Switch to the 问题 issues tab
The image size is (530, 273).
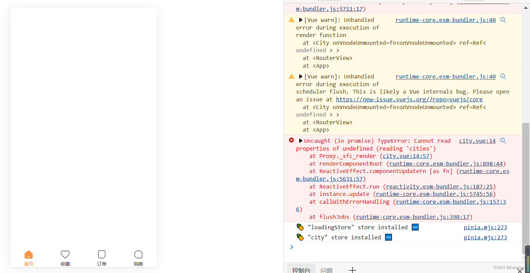pyautogui.click(x=326, y=270)
